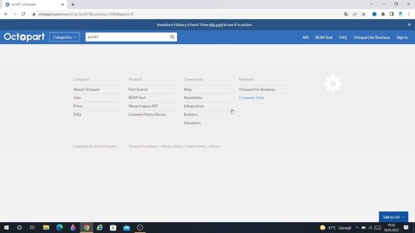Expand the Talk to Us chat widget
Screen dimensions: 415x233
(x=394, y=217)
